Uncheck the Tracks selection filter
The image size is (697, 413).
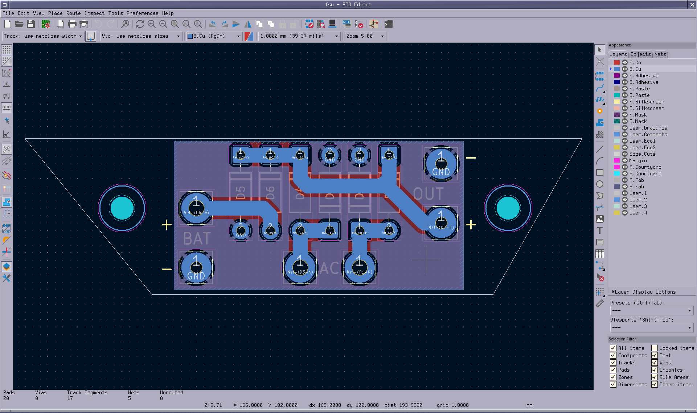pyautogui.click(x=613, y=363)
